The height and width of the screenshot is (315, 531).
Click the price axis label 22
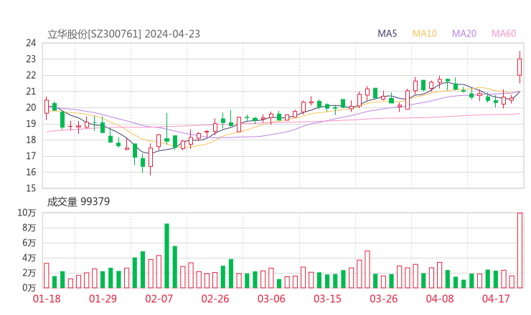31,75
